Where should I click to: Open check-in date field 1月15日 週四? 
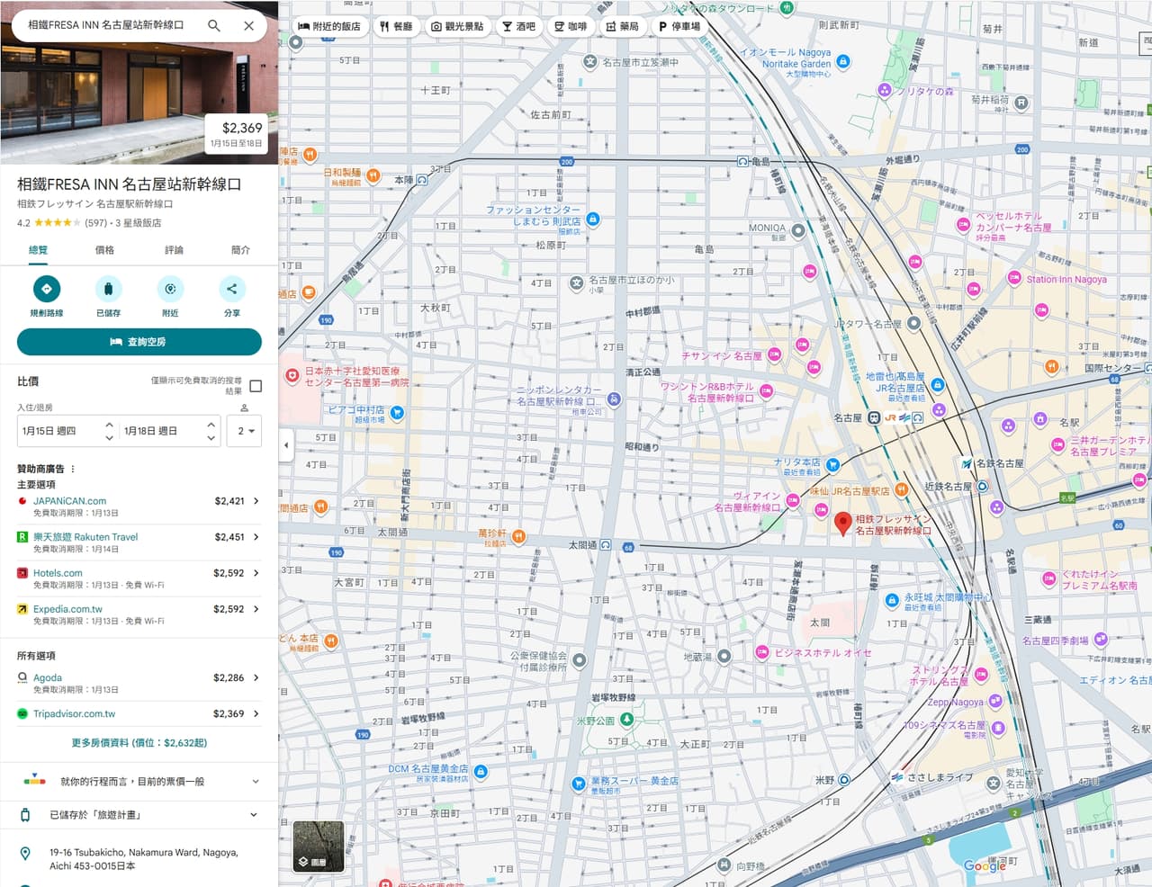(68, 431)
